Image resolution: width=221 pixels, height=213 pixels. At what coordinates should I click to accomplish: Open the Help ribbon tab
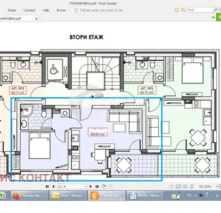point(46,10)
